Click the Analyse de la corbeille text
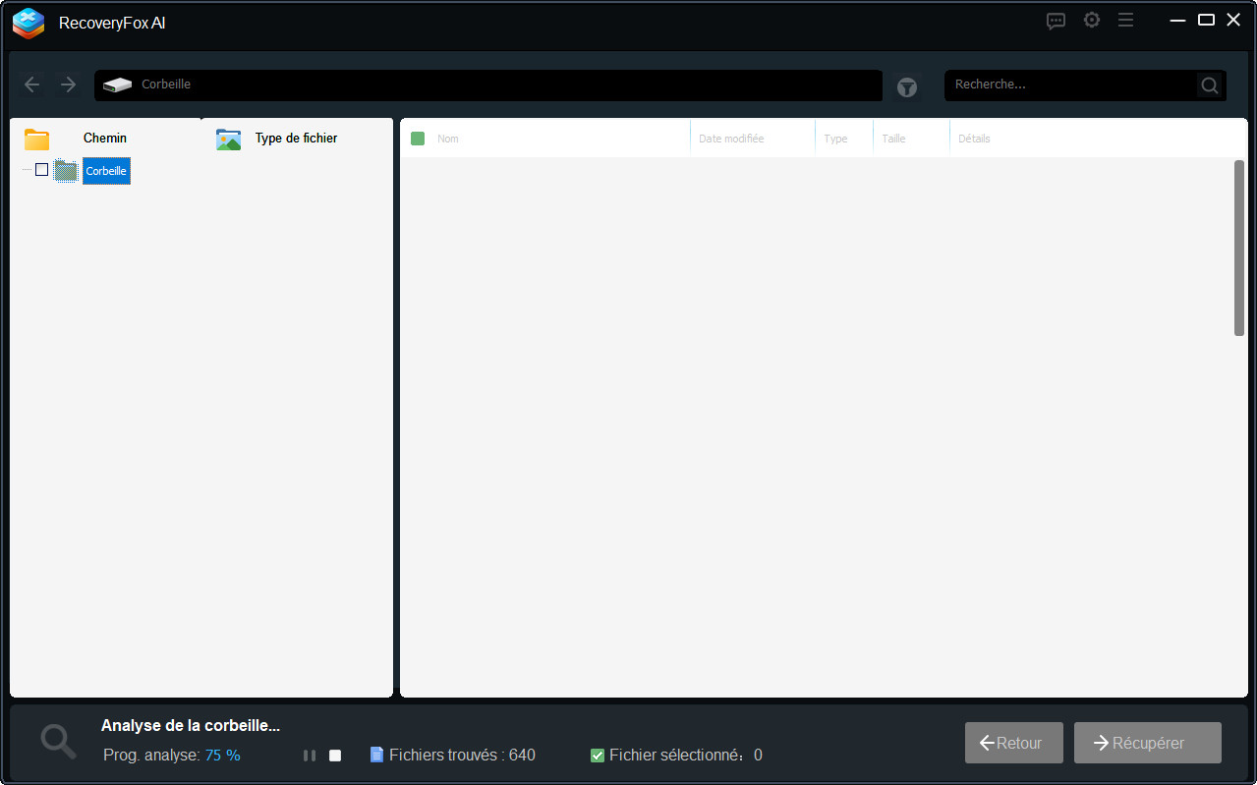 [x=191, y=725]
